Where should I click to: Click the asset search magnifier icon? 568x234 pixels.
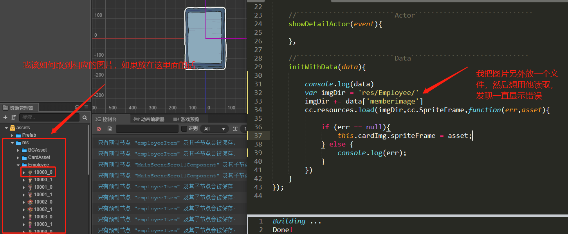(x=85, y=117)
